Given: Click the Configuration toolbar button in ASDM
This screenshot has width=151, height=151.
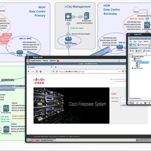Looking at the screenshot, I should click(x=143, y=45).
